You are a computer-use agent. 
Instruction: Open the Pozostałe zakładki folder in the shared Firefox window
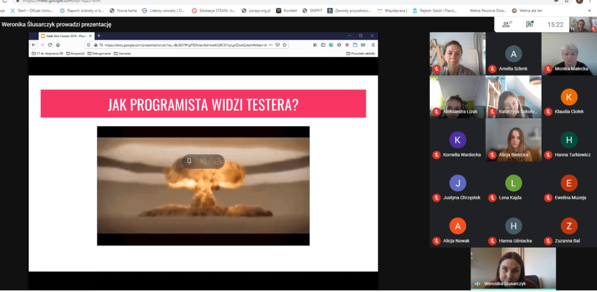[x=360, y=54]
